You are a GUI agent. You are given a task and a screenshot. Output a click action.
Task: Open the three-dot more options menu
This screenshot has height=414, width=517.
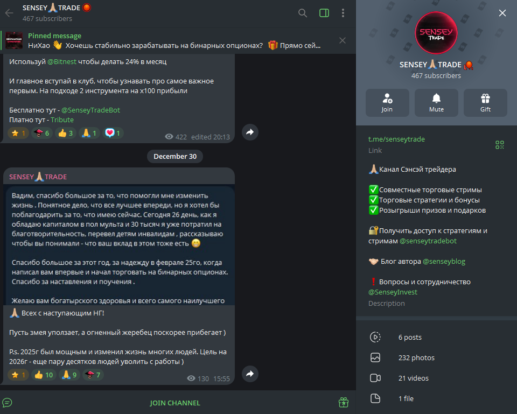click(343, 13)
